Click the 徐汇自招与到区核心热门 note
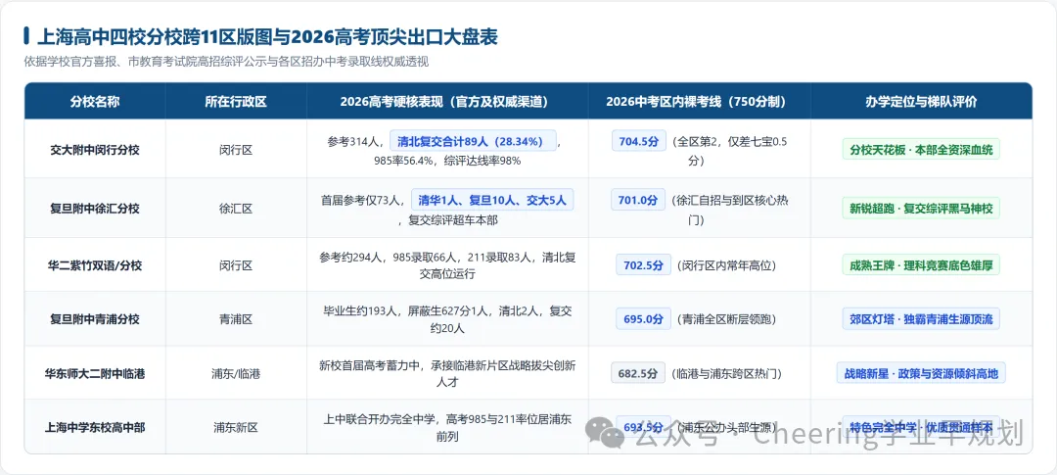The height and width of the screenshot is (475, 1057). click(731, 209)
